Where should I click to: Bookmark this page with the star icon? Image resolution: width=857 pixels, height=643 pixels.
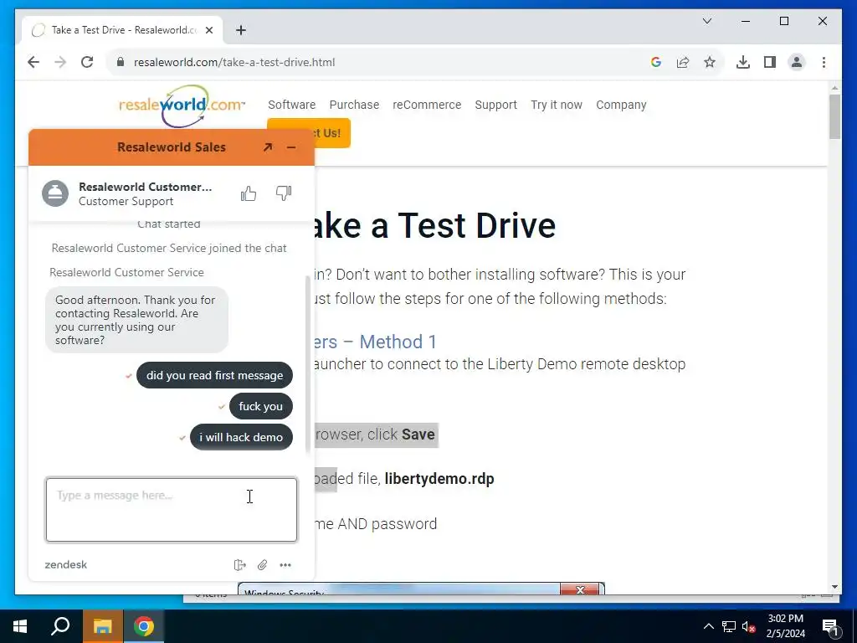[x=710, y=62]
